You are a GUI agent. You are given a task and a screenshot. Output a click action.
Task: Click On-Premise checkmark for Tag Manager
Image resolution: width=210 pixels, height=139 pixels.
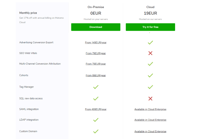(96, 87)
